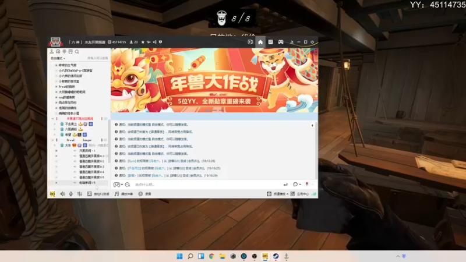Click the share channel icon
Screen dimensions: 466x262
(154, 42)
